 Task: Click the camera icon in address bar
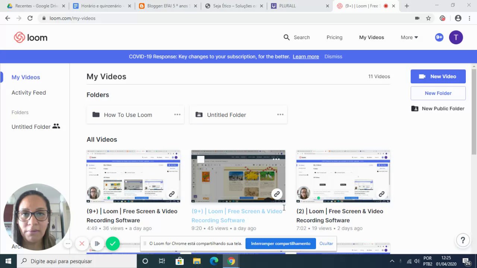coord(417,18)
